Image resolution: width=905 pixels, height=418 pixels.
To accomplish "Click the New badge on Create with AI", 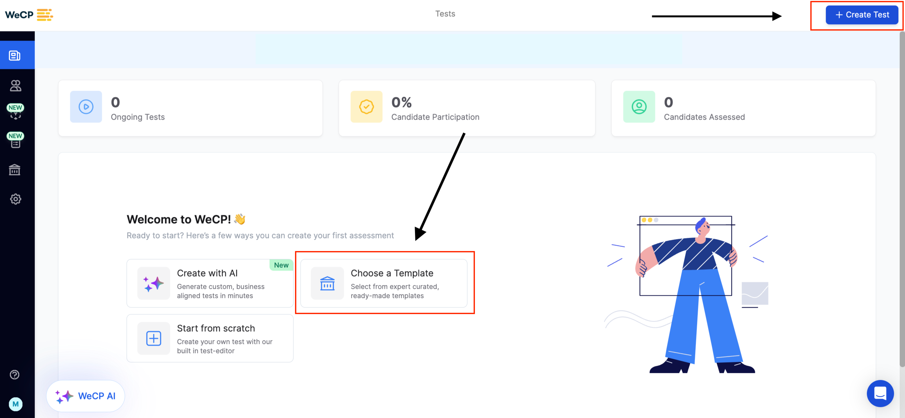I will 281,265.
